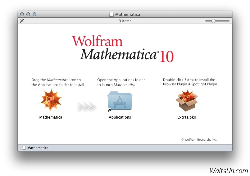Click the disk icon in the bottom path bar
The height and width of the screenshot is (176, 250).
point(24,148)
